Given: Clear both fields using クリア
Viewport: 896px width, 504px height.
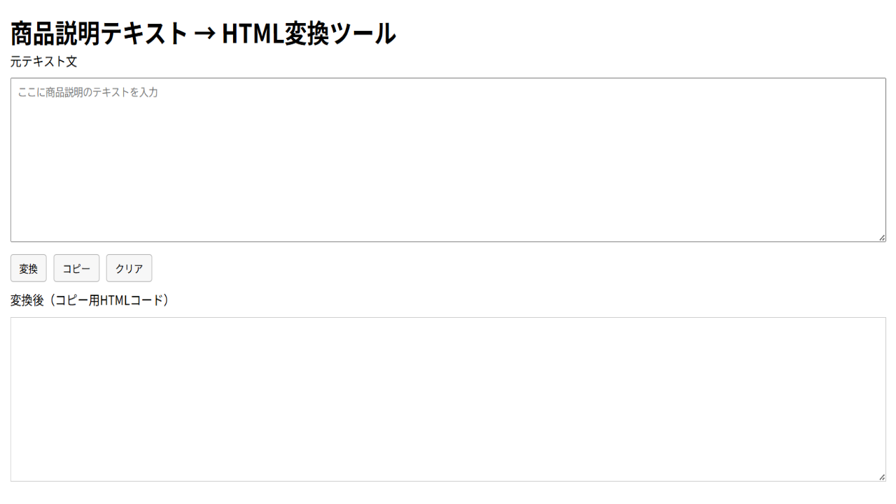Looking at the screenshot, I should pos(129,268).
